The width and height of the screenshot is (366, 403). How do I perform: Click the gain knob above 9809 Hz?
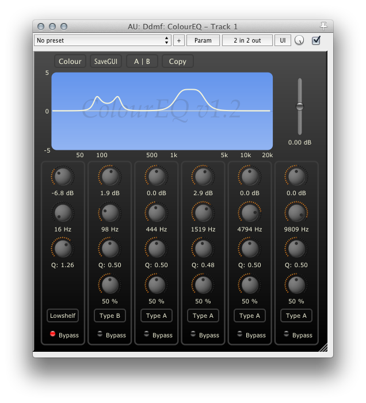point(296,176)
